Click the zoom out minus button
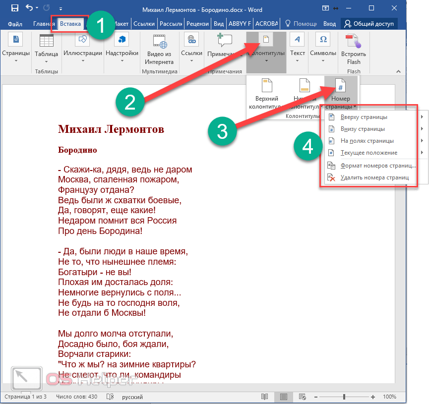Screen dimensions: 429x404 click(316, 397)
